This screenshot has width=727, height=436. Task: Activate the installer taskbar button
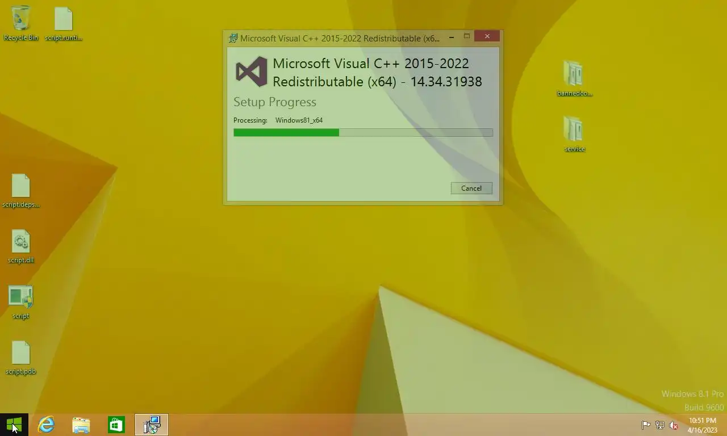point(152,425)
